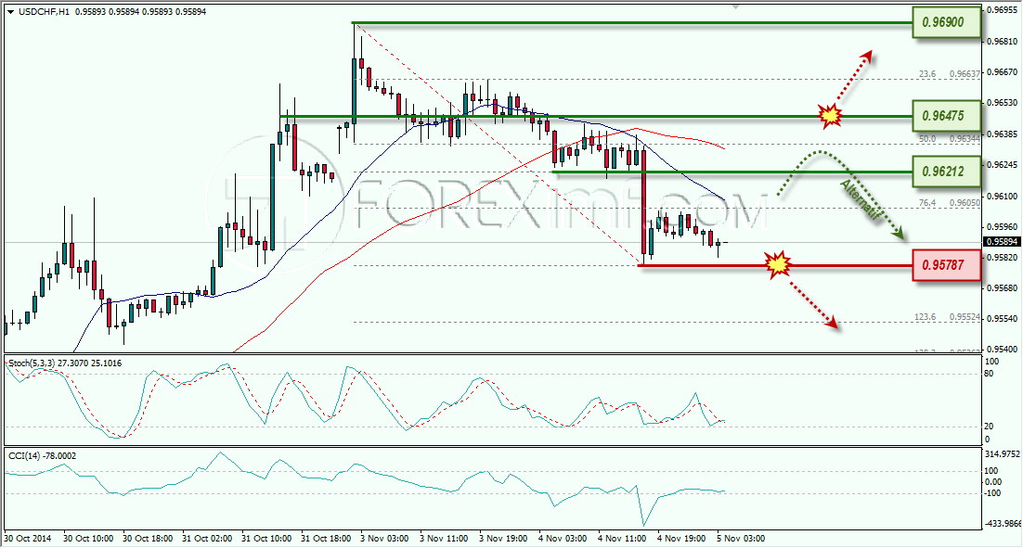Viewport: 1023px width, 548px height.
Task: Click time axis label 4 Nov 19:00
Action: [x=681, y=538]
